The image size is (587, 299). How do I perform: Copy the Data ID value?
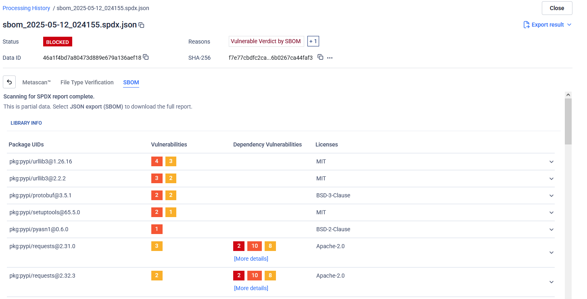(146, 57)
